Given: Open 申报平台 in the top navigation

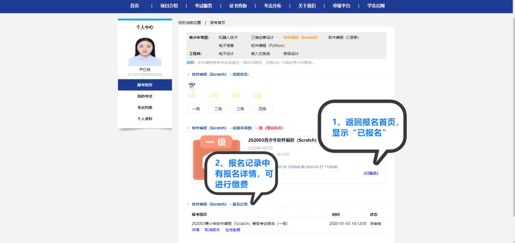Looking at the screenshot, I should (x=341, y=6).
